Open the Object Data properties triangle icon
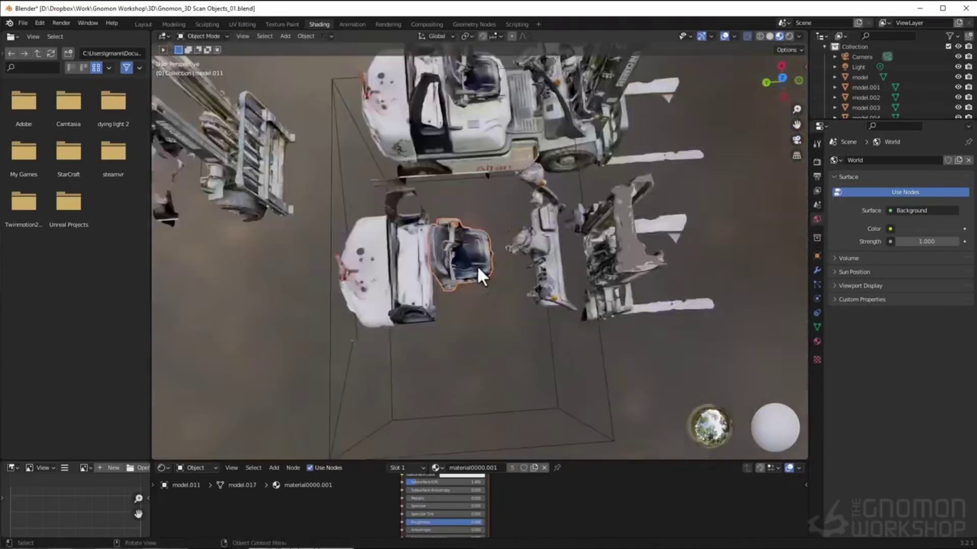 817,327
